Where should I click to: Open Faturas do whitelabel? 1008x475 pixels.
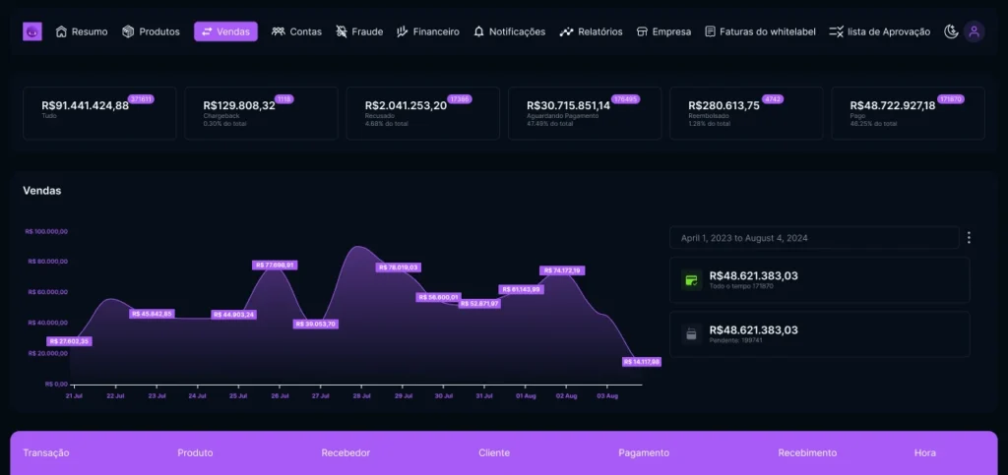760,31
